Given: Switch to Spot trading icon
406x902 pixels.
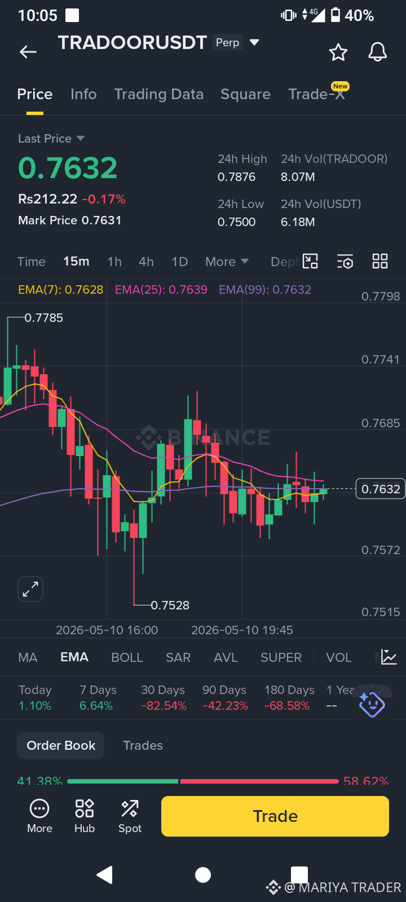Looking at the screenshot, I should pos(130,816).
